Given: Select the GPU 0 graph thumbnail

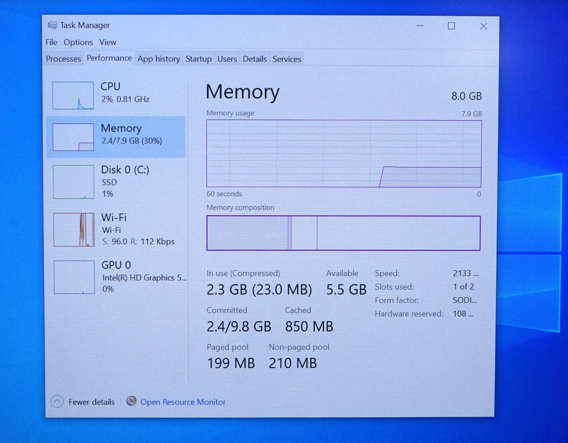Looking at the screenshot, I should point(74,277).
